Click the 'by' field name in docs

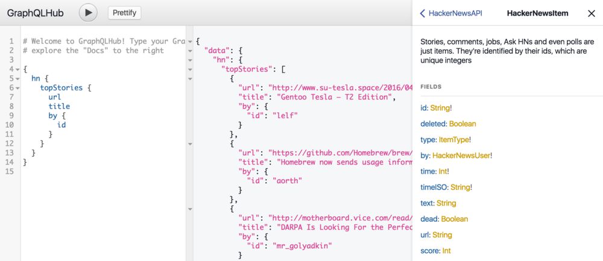pos(425,156)
